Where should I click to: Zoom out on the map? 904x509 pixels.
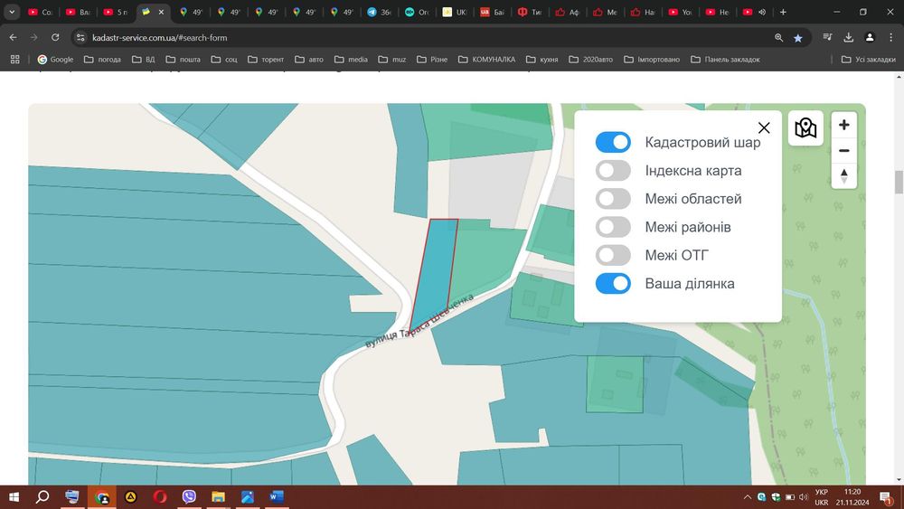click(843, 150)
